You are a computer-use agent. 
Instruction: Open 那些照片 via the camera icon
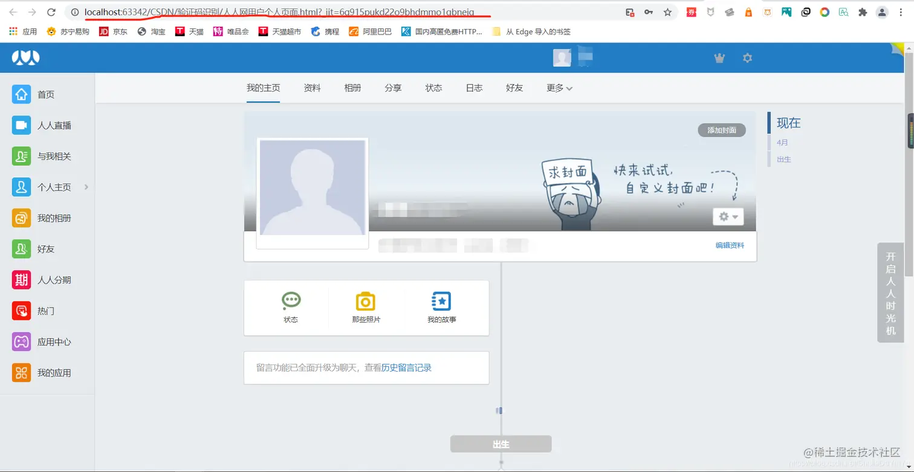365,300
